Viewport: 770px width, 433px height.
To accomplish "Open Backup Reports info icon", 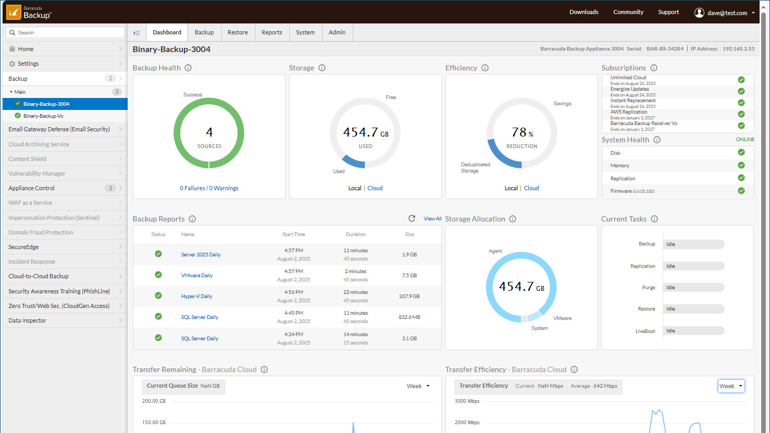I will [192, 219].
